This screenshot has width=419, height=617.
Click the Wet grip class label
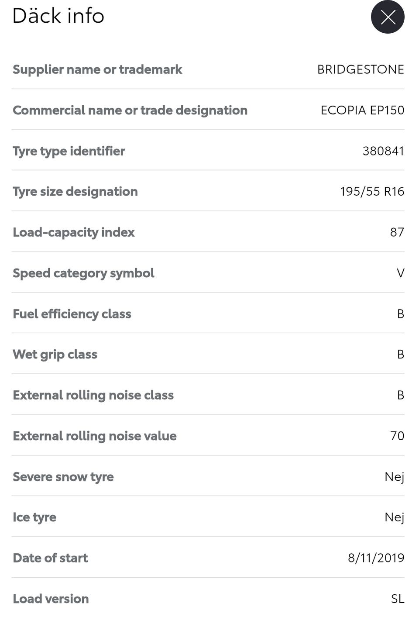(55, 354)
